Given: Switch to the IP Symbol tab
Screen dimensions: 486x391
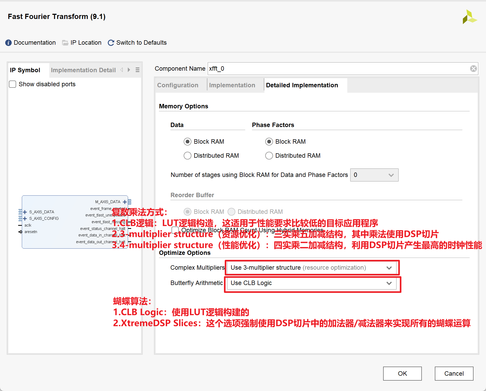Looking at the screenshot, I should (25, 70).
